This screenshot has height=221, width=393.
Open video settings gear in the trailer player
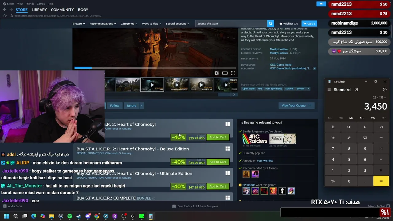point(217,73)
